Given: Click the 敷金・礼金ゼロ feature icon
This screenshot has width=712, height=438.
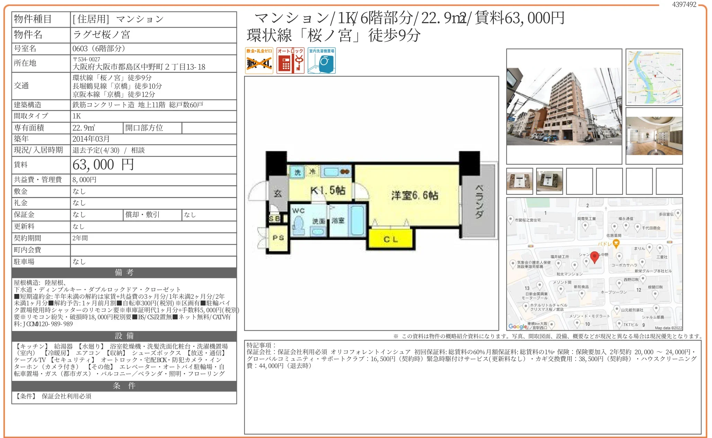Looking at the screenshot, I should tap(259, 61).
